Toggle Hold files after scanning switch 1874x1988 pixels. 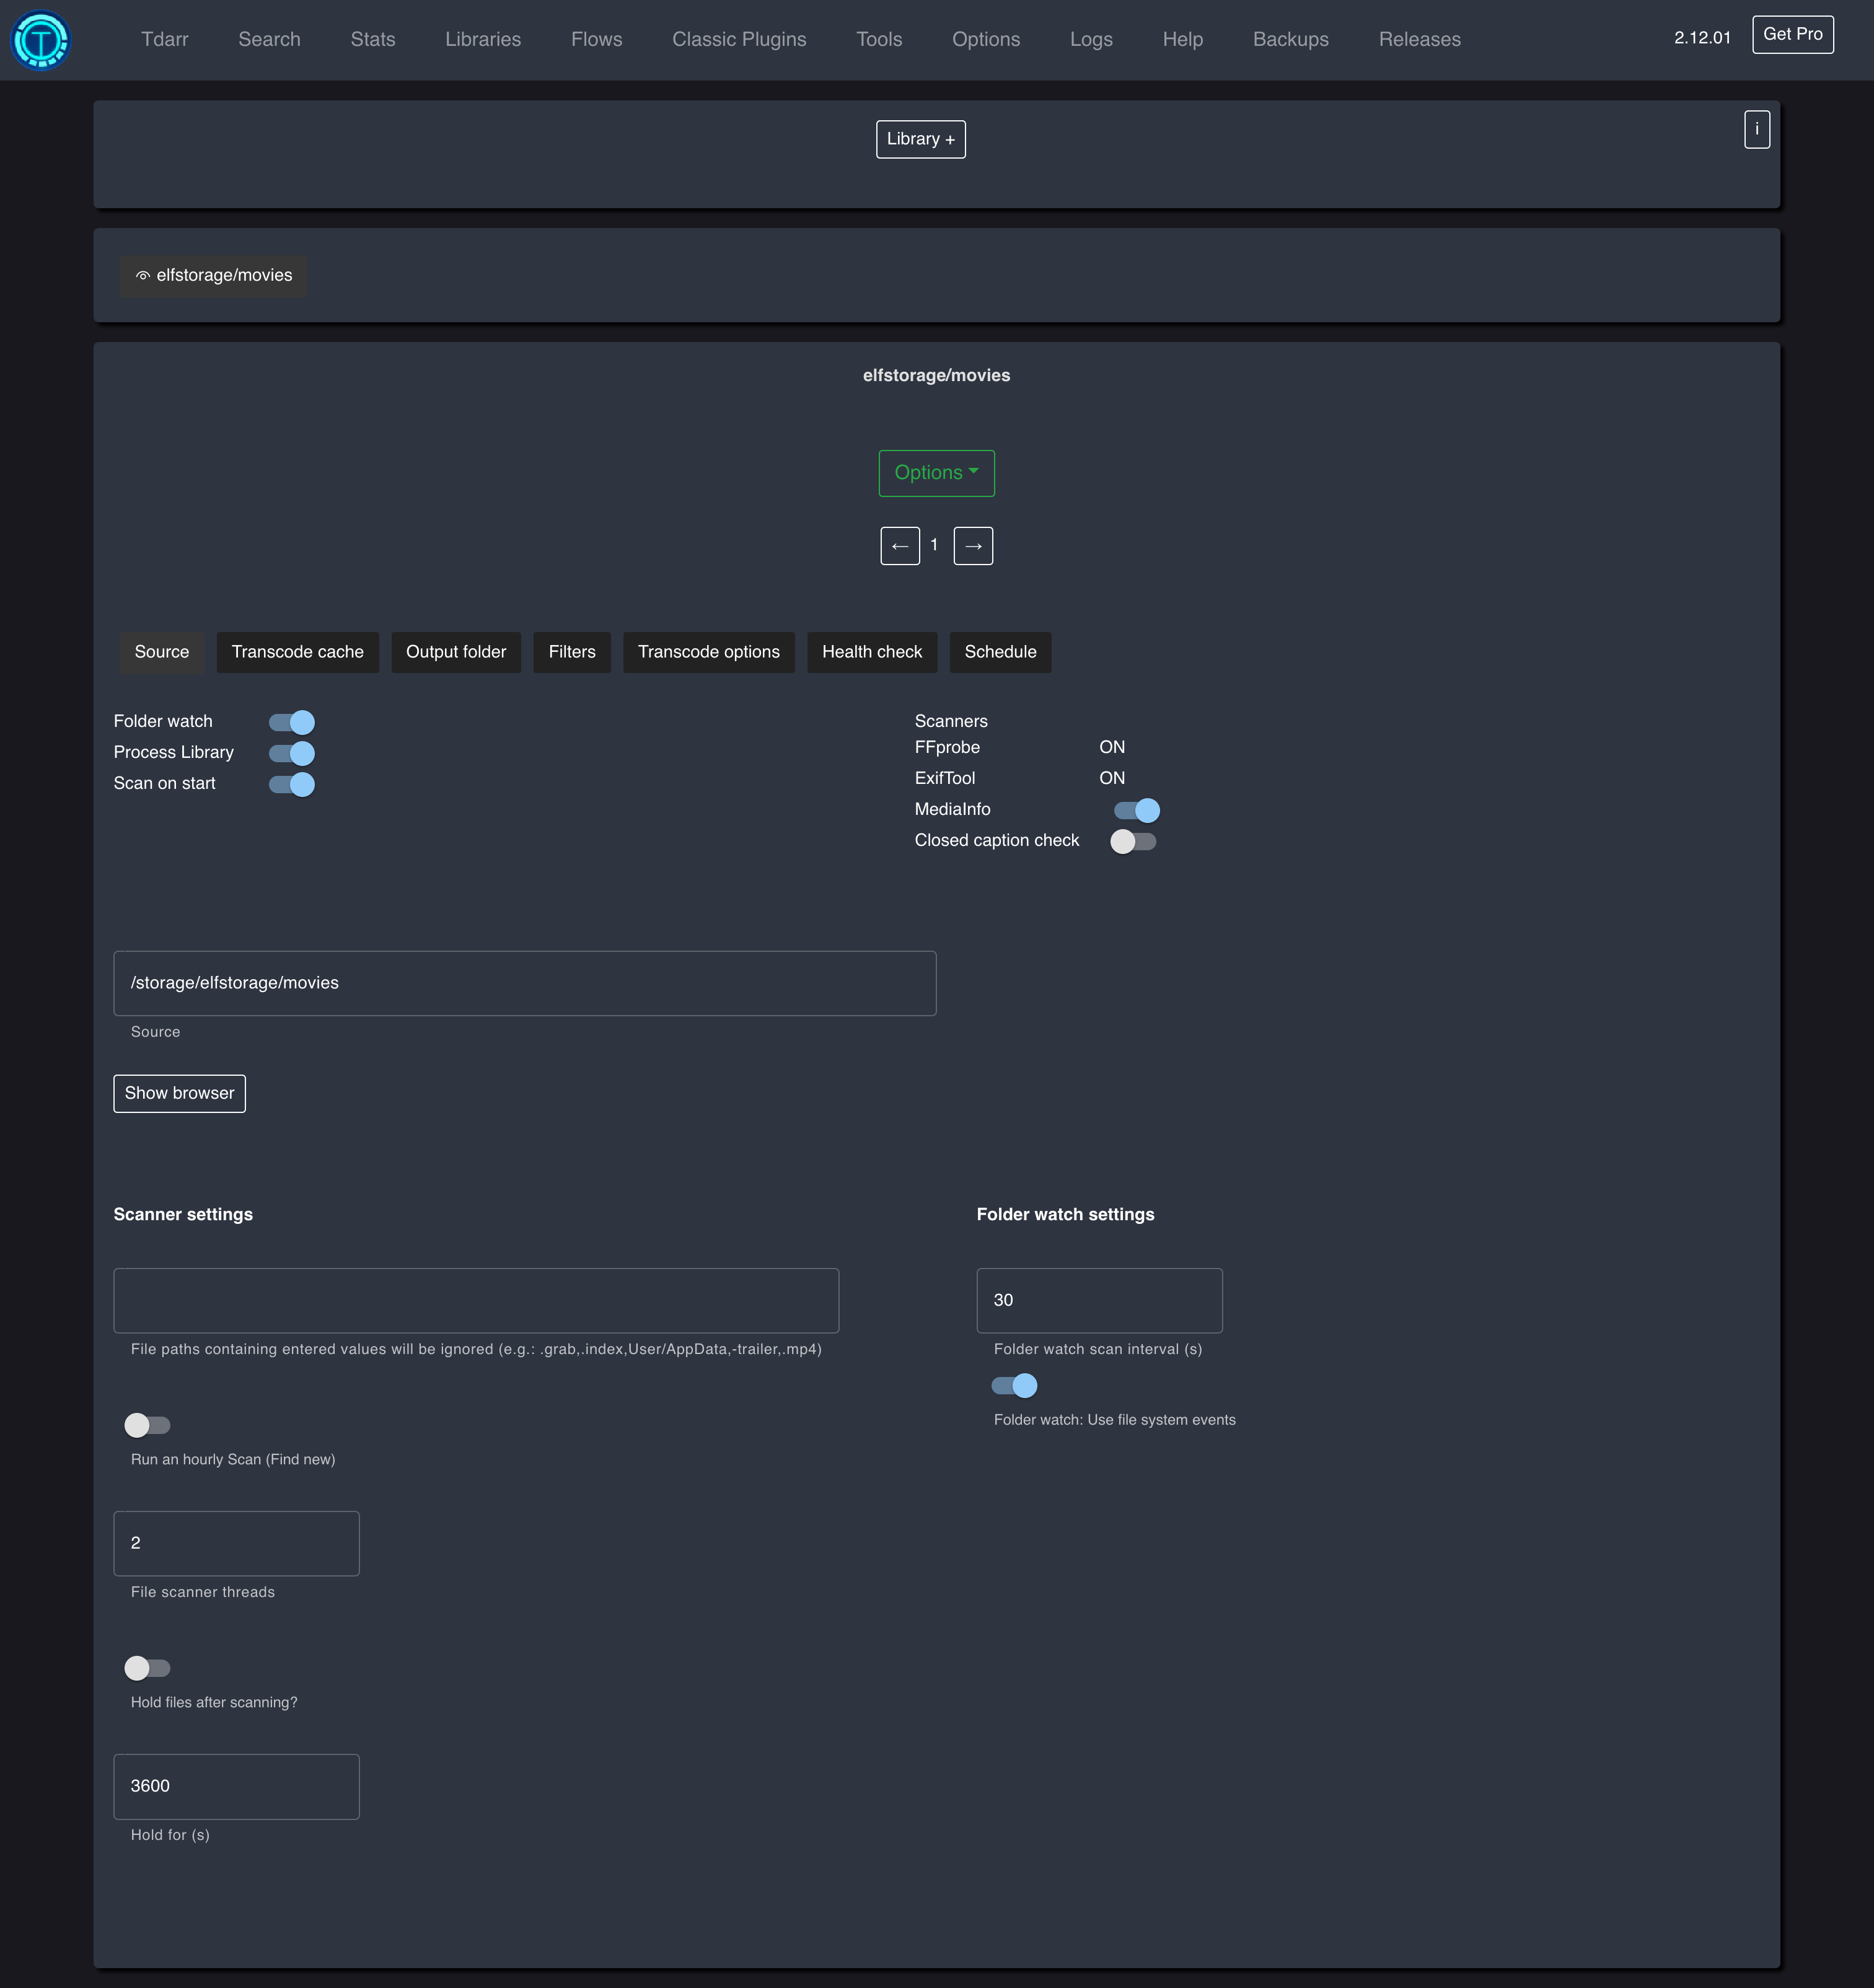pyautogui.click(x=147, y=1668)
